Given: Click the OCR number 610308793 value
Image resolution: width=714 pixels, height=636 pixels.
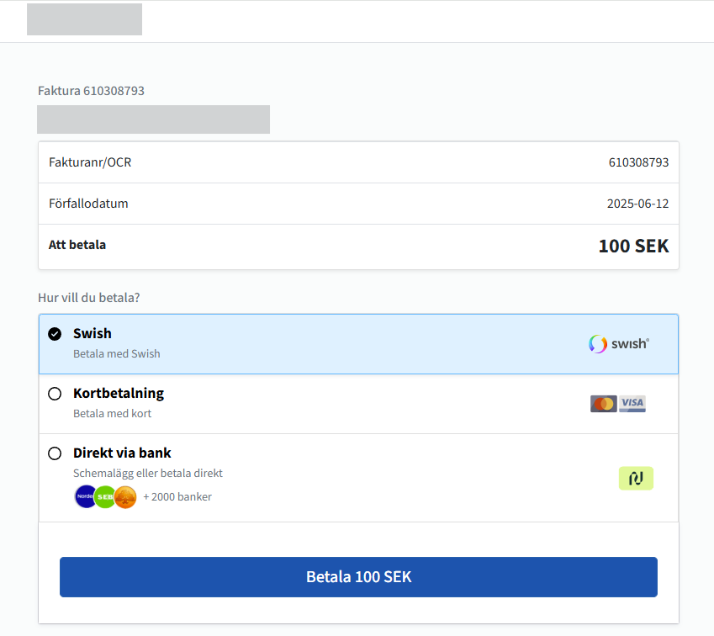Looking at the screenshot, I should pyautogui.click(x=638, y=162).
